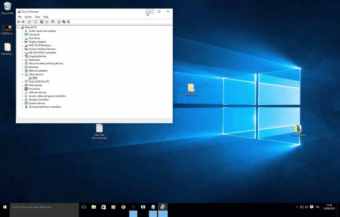This screenshot has height=217, width=340.
Task: Expand Ports (COM & LPT) node
Action: coord(22,81)
